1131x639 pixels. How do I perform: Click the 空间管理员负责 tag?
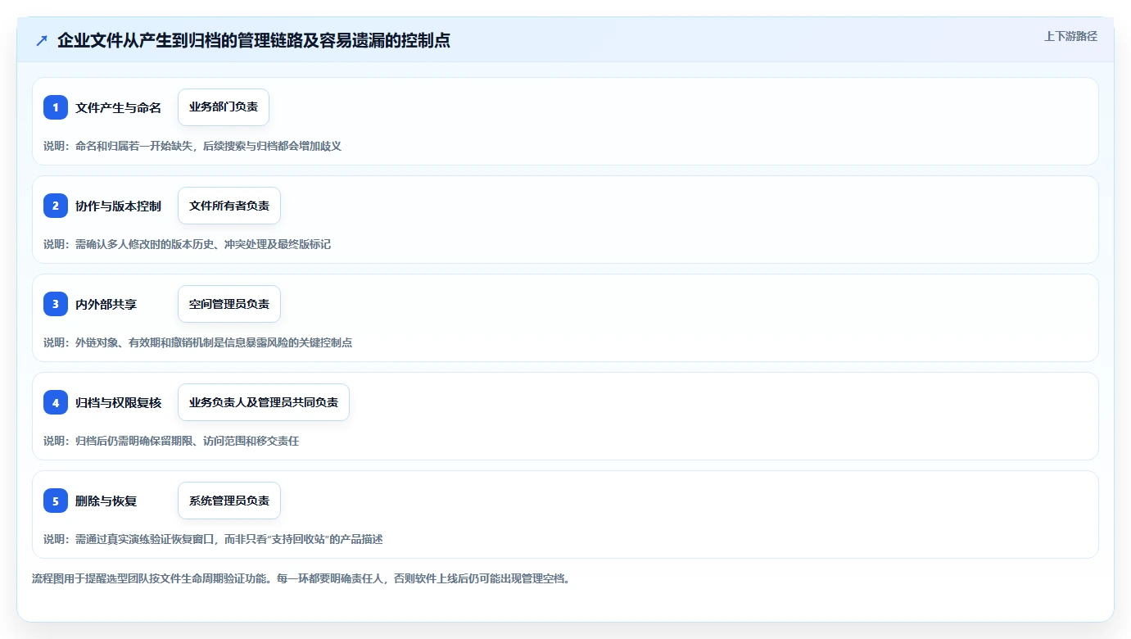tap(229, 304)
